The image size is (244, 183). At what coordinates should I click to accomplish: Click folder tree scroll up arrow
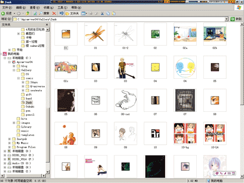click(48, 29)
